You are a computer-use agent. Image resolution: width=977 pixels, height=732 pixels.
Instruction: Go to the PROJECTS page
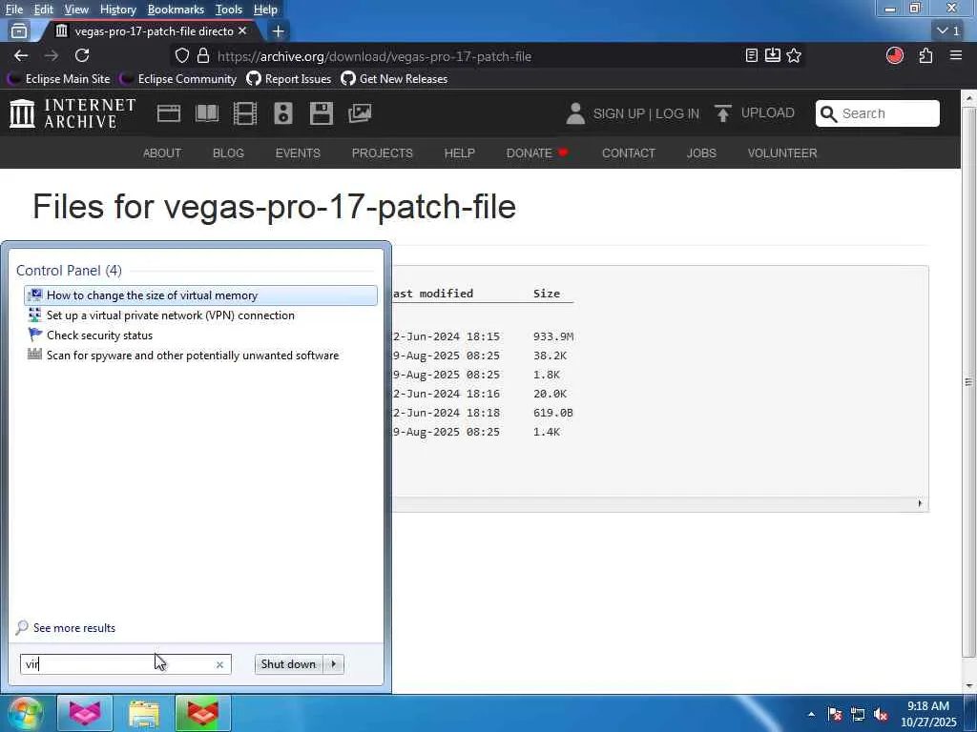click(382, 153)
